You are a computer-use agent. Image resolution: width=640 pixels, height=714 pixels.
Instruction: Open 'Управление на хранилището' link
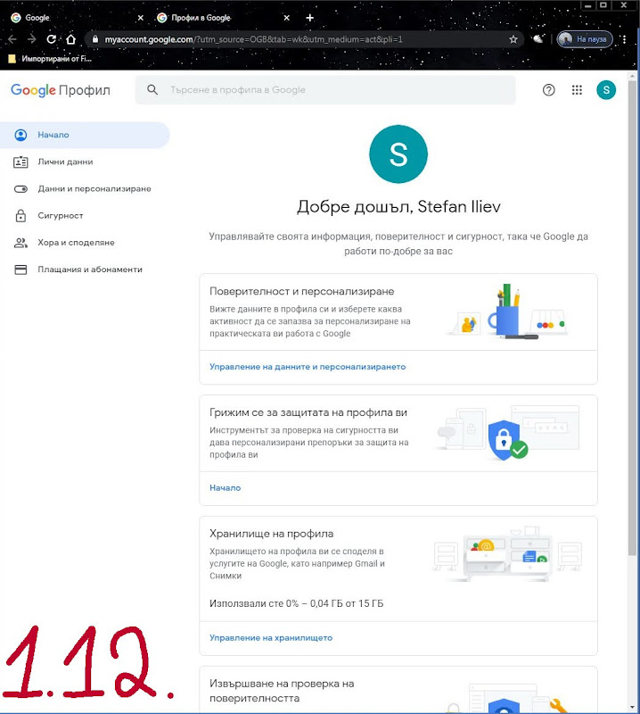[x=271, y=638]
